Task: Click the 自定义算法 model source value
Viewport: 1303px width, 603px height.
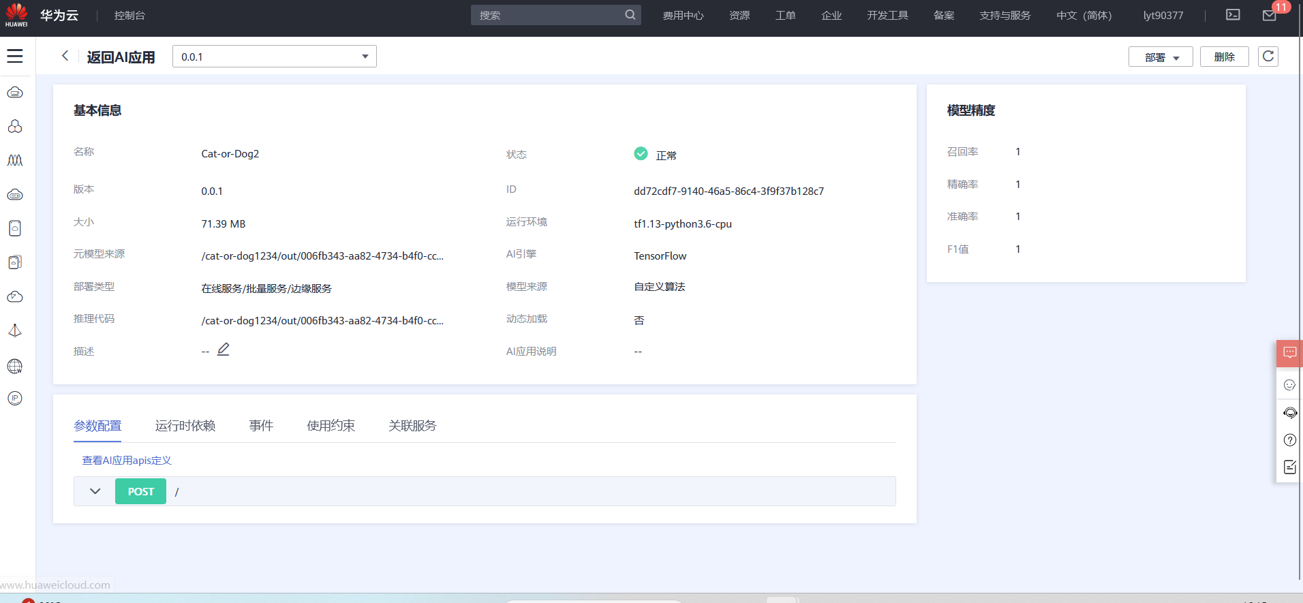Action: (660, 287)
